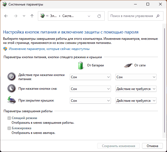Click the "От сети" column label
167x152 pixels.
click(x=140, y=65)
